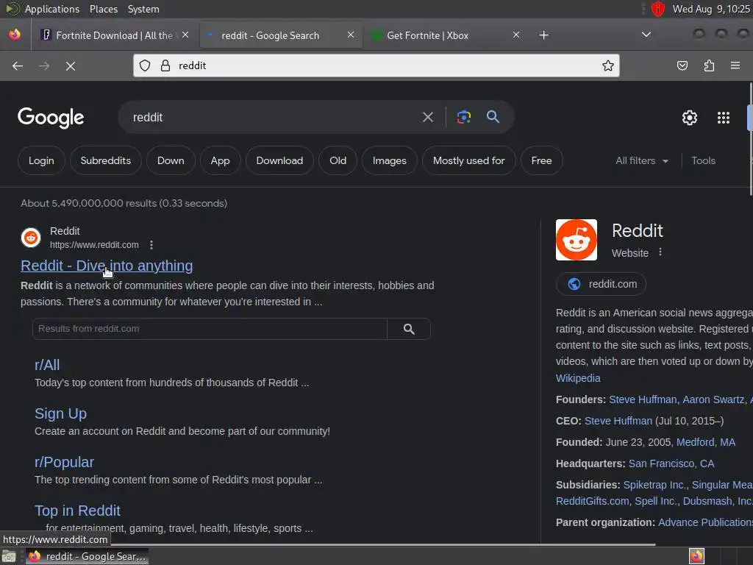Open three-dot menu next to Website label
The width and height of the screenshot is (753, 565).
pos(660,252)
